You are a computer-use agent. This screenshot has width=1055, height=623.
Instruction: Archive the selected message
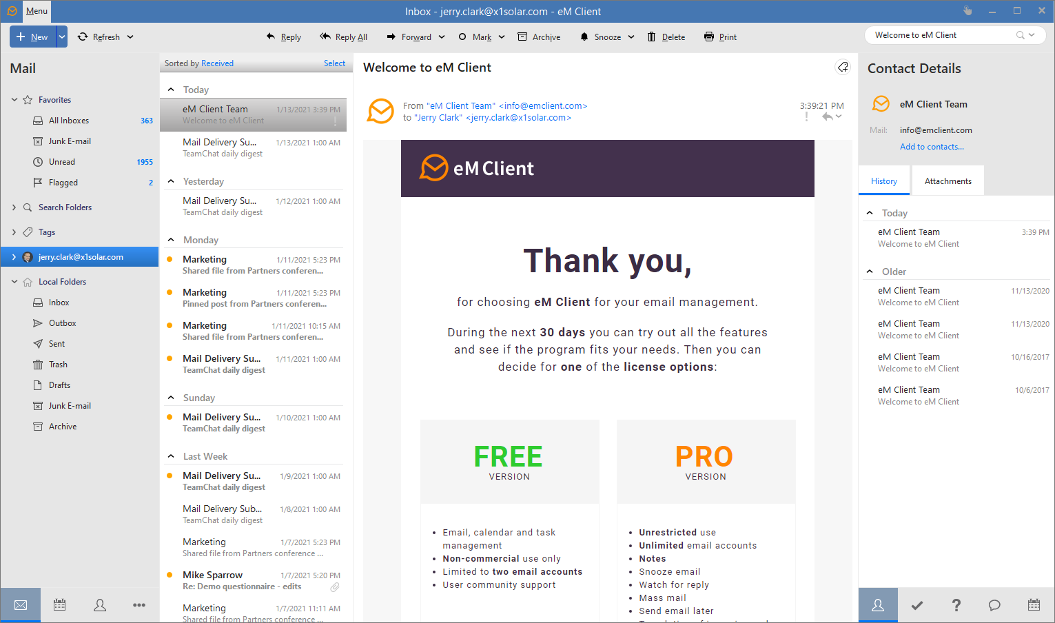(539, 37)
